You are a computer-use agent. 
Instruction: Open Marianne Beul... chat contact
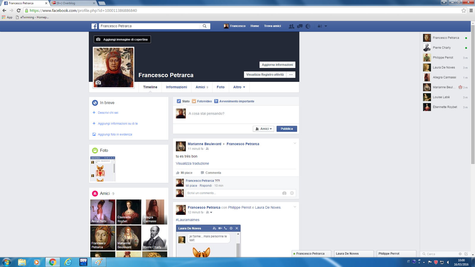[x=445, y=87]
